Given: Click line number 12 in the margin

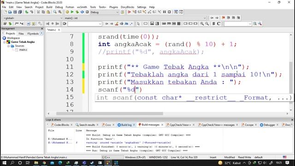Looking at the screenshot, I should 70,74.
